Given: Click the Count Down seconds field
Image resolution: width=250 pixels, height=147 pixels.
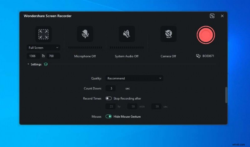Looking at the screenshot, I should pos(111,88).
